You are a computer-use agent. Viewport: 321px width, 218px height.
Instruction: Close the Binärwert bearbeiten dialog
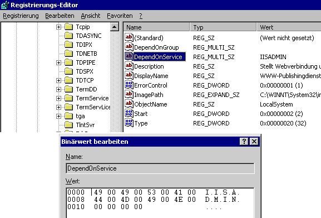pos(254,142)
